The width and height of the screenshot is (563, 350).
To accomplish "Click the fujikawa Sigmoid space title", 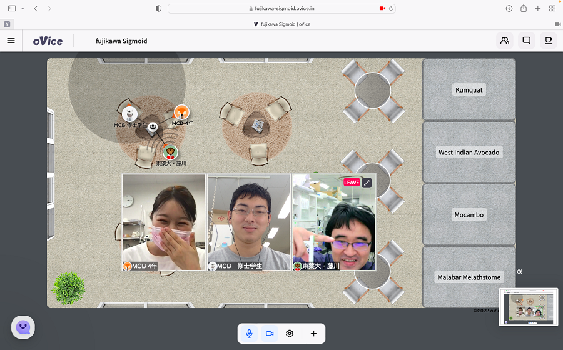I will [x=121, y=41].
